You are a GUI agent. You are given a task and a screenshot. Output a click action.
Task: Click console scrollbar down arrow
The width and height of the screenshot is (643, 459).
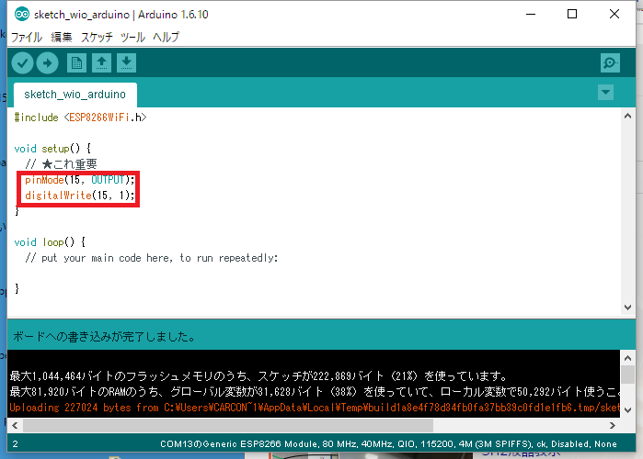point(627,409)
